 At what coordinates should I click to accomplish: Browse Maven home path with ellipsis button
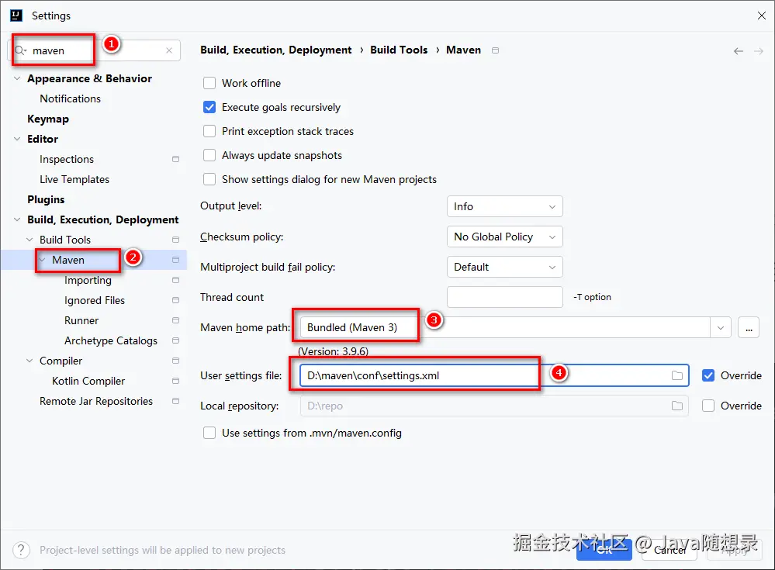(749, 327)
